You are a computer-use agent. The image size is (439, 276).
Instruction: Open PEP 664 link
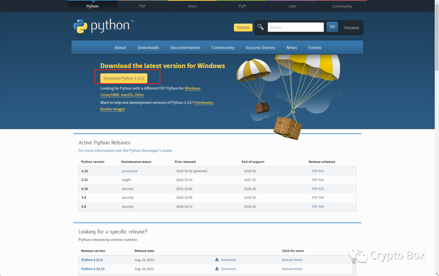[318, 180]
